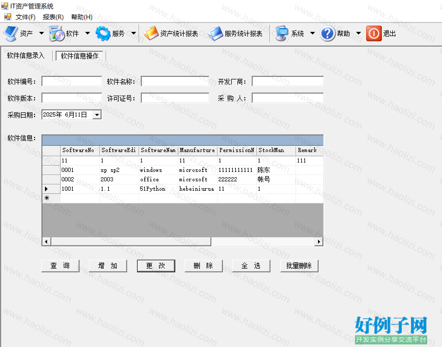
Task: Focus the 软件名称 input field
Action: coord(175,81)
